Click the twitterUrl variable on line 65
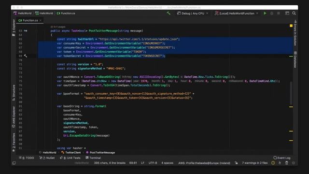The width and height of the screenshot is (309, 174). pos(85,39)
